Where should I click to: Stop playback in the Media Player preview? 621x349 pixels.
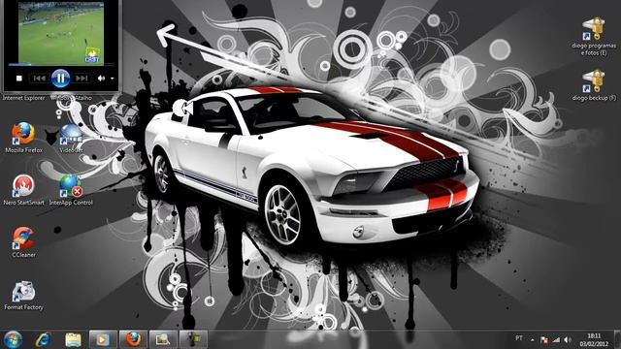click(19, 79)
